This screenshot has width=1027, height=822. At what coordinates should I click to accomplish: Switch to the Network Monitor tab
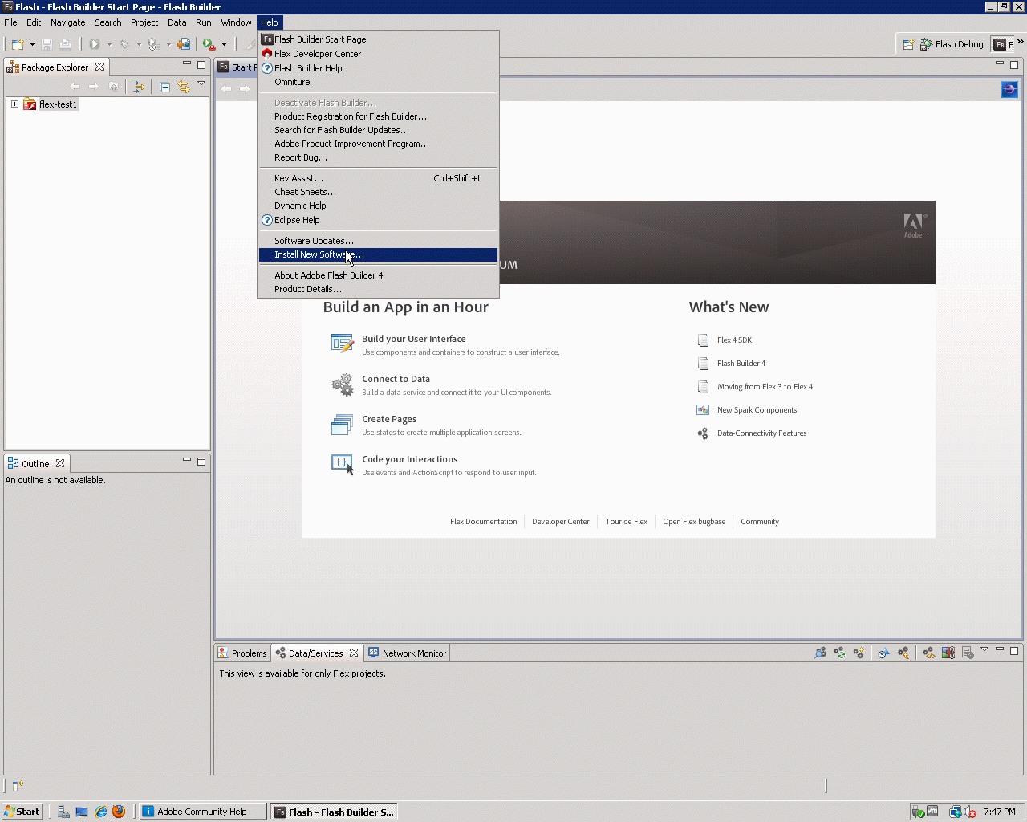pyautogui.click(x=407, y=653)
